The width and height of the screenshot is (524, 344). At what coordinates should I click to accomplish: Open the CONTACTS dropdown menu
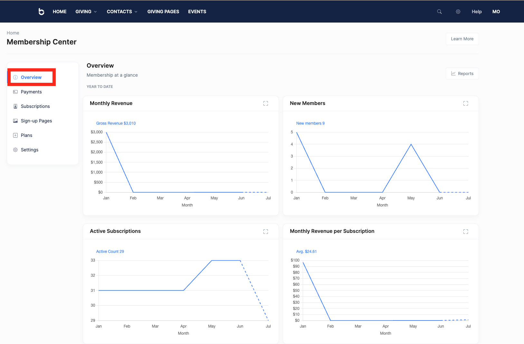pos(122,11)
